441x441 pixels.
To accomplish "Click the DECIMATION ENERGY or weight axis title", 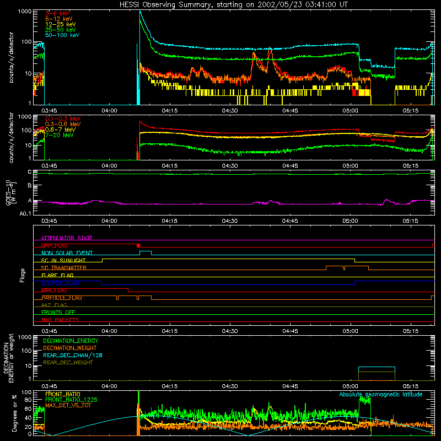I will [x=8, y=358].
